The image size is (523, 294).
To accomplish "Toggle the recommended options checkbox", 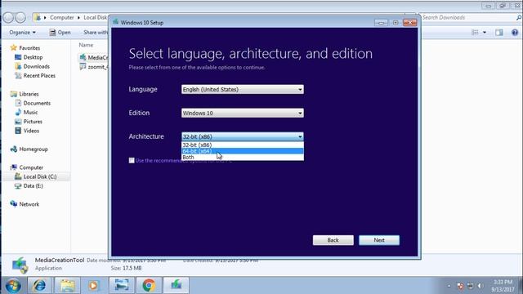I will tap(132, 160).
